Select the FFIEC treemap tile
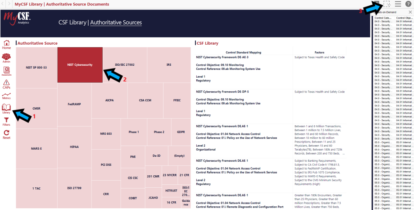414x210 pixels. click(177, 100)
